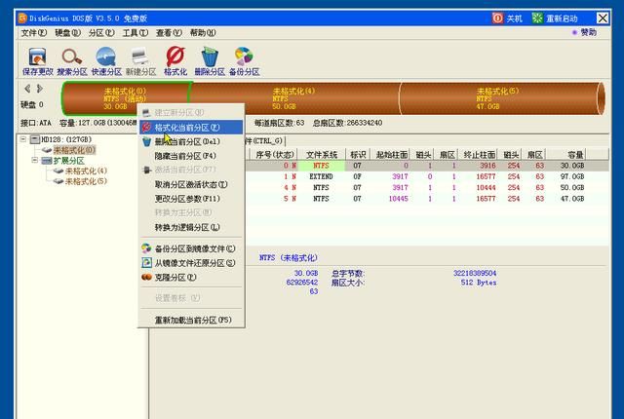The height and width of the screenshot is (419, 624).
Task: Open the 硬盘(D) menu
Action: point(67,32)
